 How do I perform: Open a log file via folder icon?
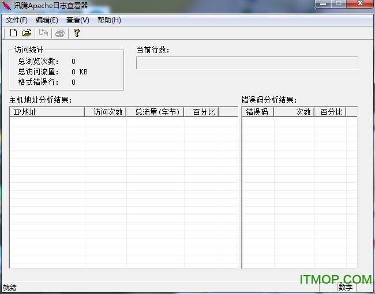[x=27, y=32]
